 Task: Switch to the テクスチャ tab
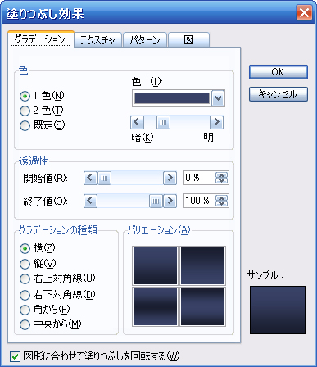(97, 40)
